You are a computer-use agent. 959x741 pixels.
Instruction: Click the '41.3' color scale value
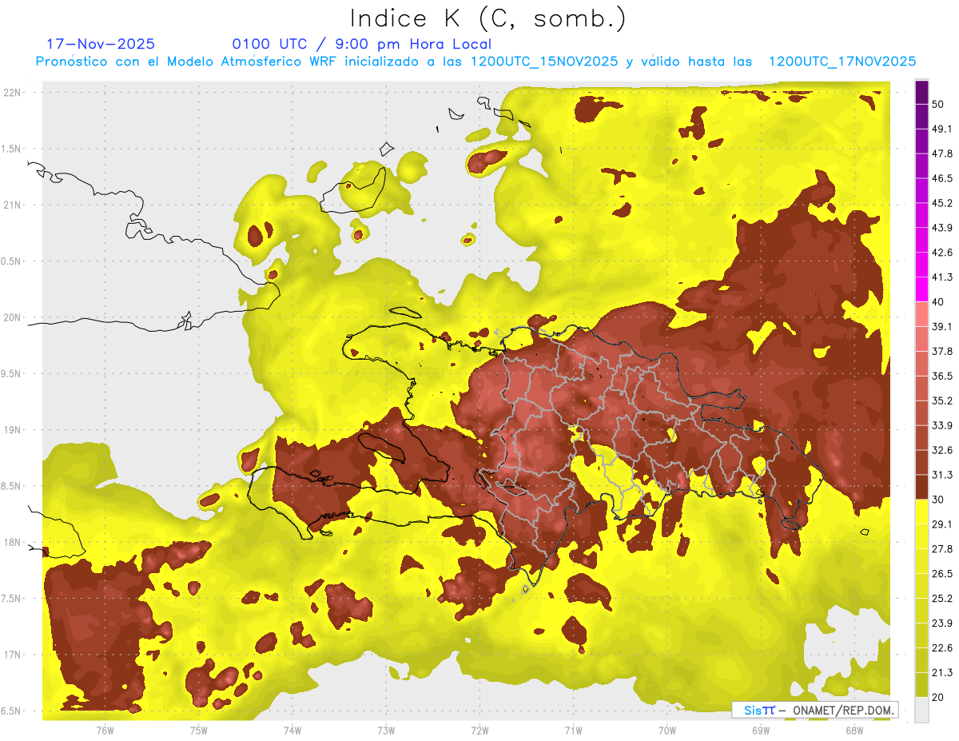pyautogui.click(x=941, y=277)
